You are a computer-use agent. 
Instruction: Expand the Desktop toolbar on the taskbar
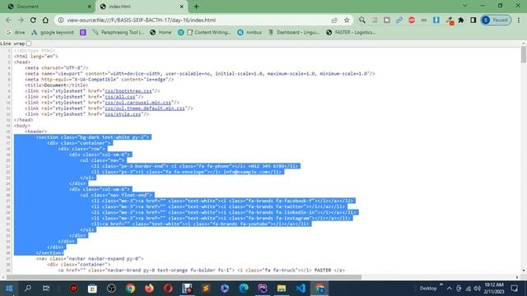tap(441, 284)
